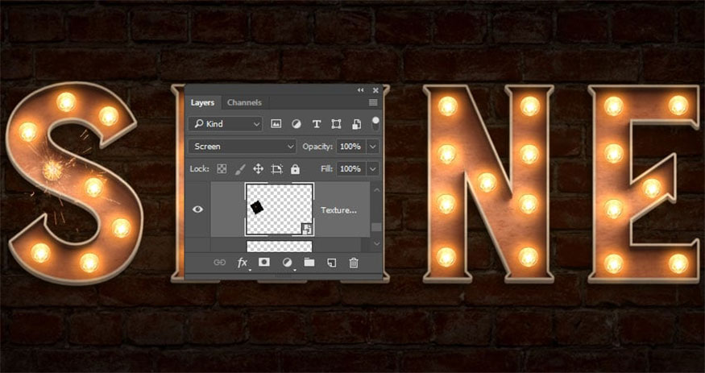Open the Kind filter dropdown

pyautogui.click(x=226, y=124)
